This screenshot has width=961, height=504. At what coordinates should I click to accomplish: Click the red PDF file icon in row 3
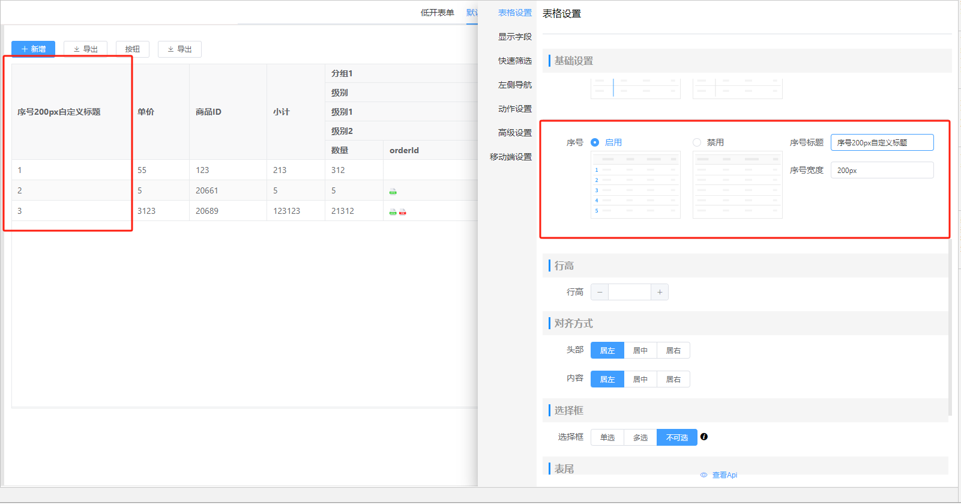pos(403,212)
